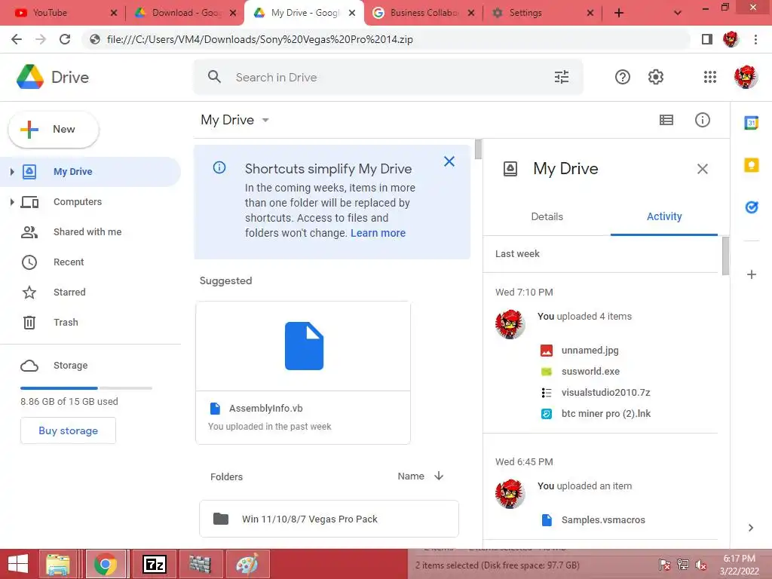This screenshot has height=579, width=772.
Task: Expand My Drive tree arrow
Action: (12, 172)
